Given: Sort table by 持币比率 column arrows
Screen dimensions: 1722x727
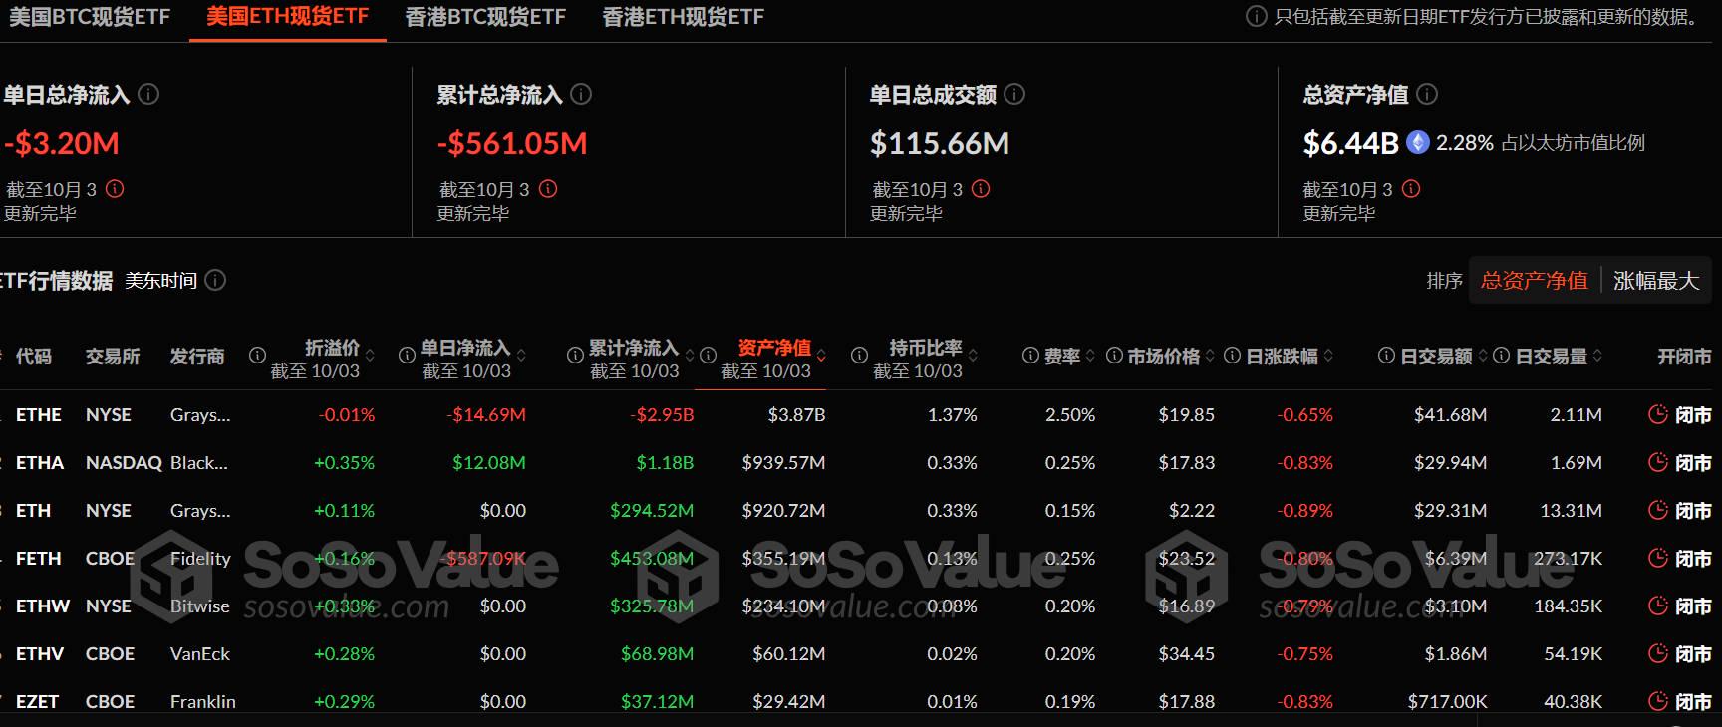Looking at the screenshot, I should tap(974, 356).
